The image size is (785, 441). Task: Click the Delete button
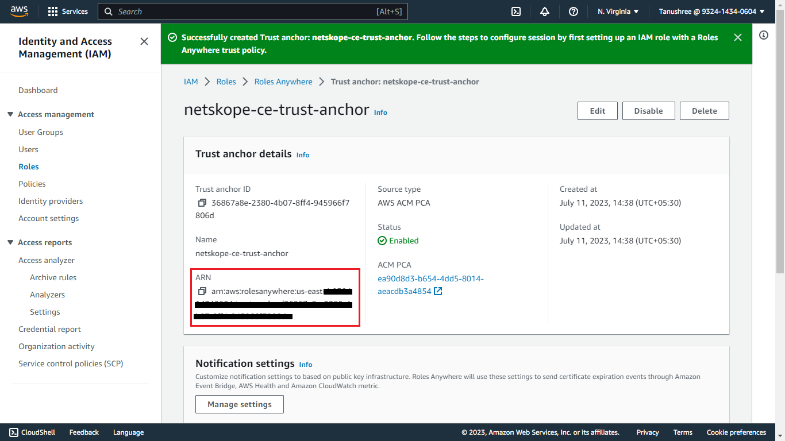click(705, 111)
